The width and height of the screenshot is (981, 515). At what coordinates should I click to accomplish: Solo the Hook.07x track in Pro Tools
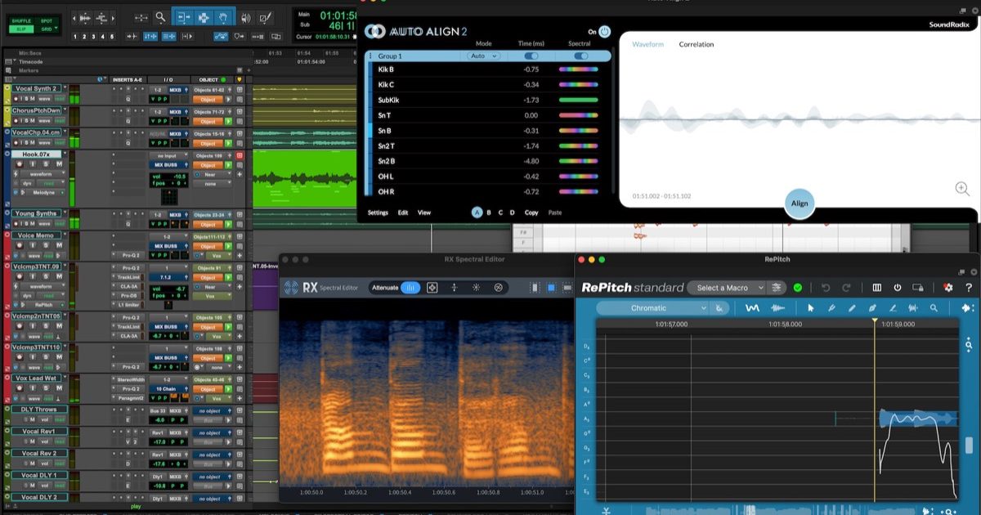[46, 164]
